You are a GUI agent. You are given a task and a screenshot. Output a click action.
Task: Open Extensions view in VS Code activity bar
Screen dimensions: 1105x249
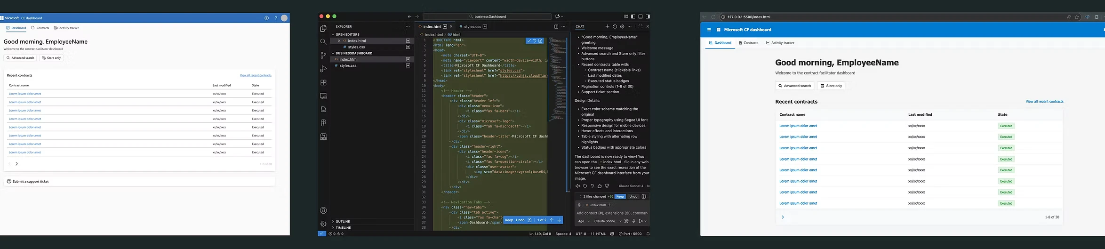coord(323,82)
